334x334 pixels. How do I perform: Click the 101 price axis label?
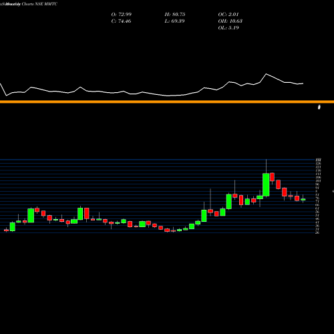point(318,181)
